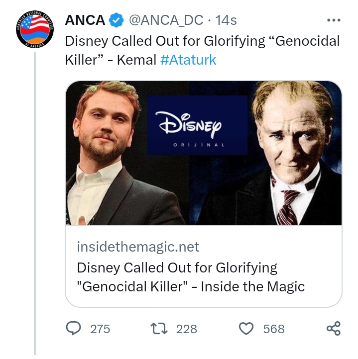358x359 pixels.
Task: Open the insidethemagic.net domain link
Action: click(x=138, y=247)
